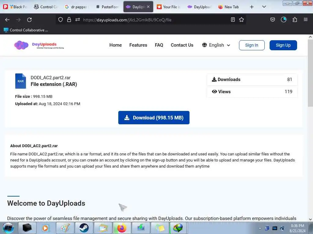This screenshot has height=234, width=313.
Task: Open the Paint palette taskbar icon
Action: pyautogui.click(x=65, y=228)
